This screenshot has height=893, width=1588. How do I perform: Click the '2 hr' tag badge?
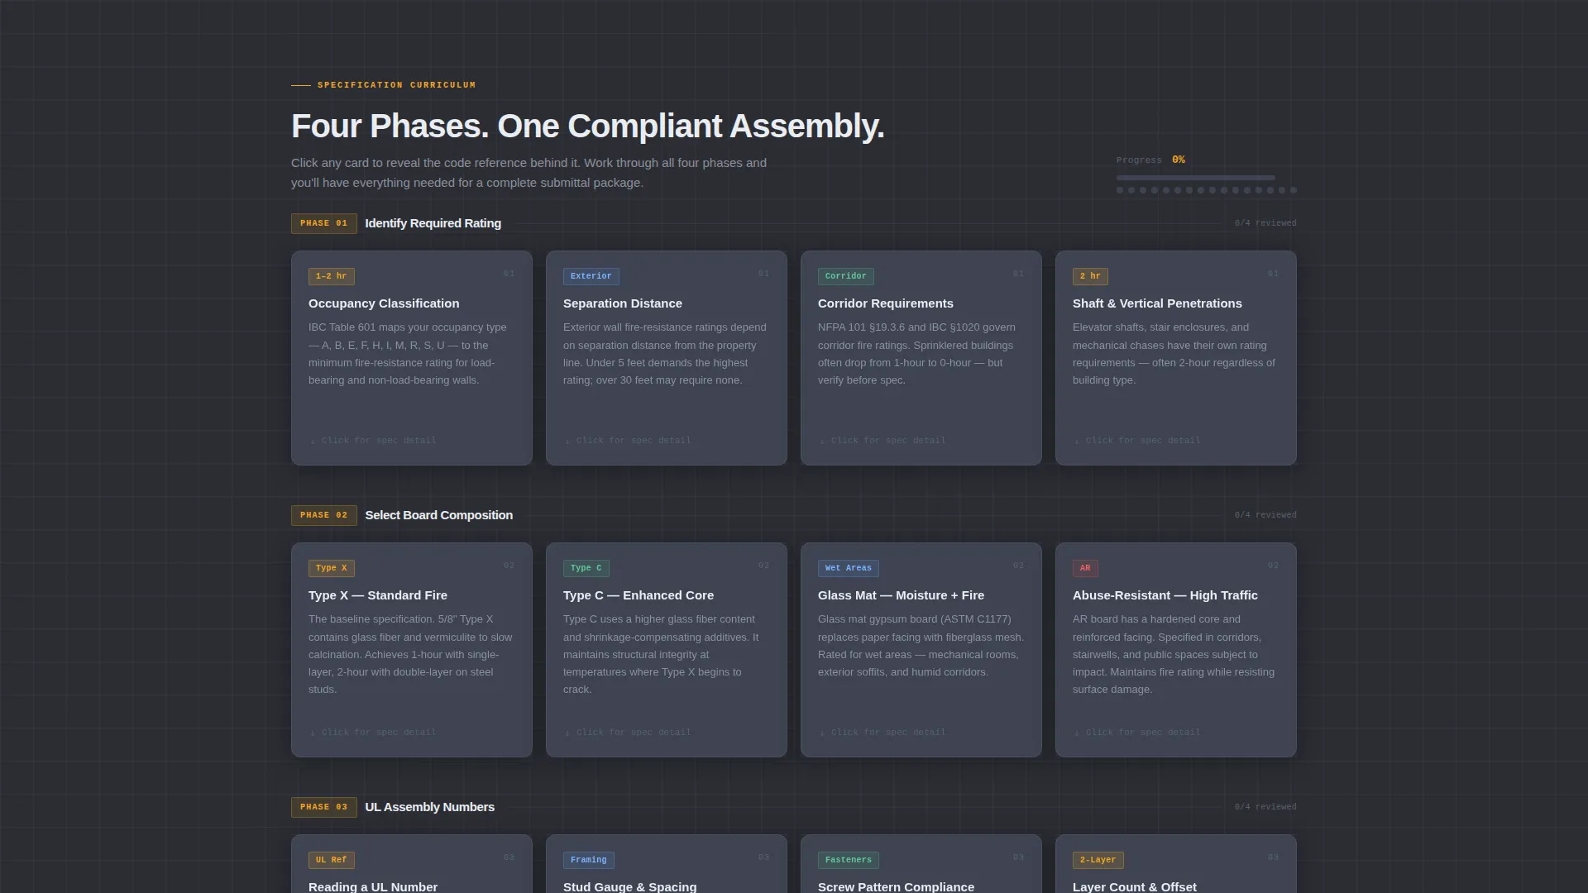(x=1090, y=276)
